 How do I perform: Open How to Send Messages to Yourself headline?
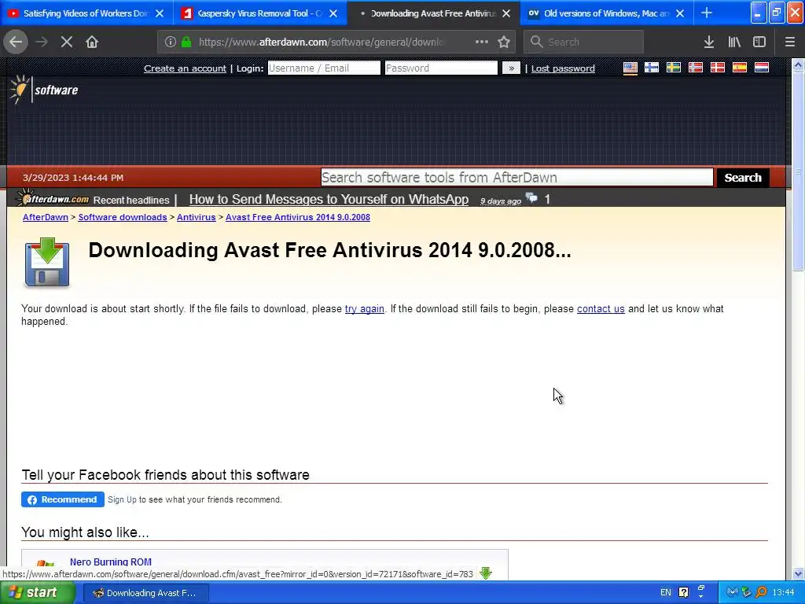point(329,199)
